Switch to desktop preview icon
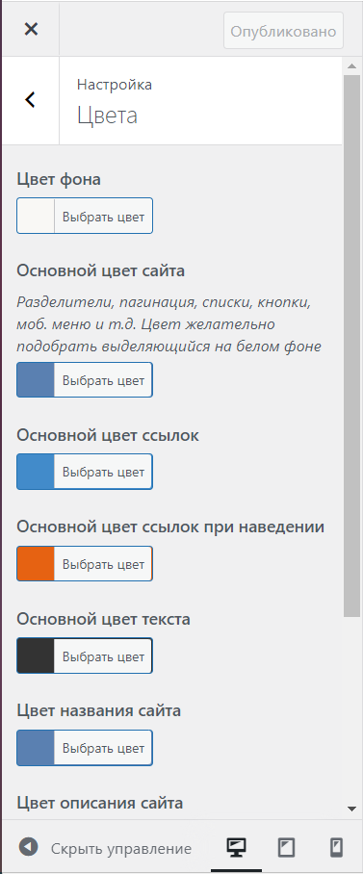Viewport: 363px width, 874px height. pos(237,848)
